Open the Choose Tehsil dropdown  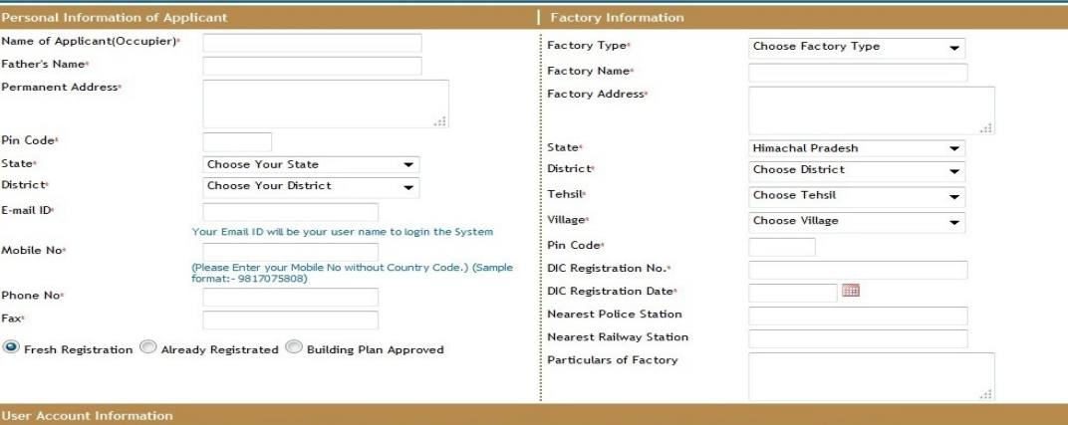coord(857,196)
